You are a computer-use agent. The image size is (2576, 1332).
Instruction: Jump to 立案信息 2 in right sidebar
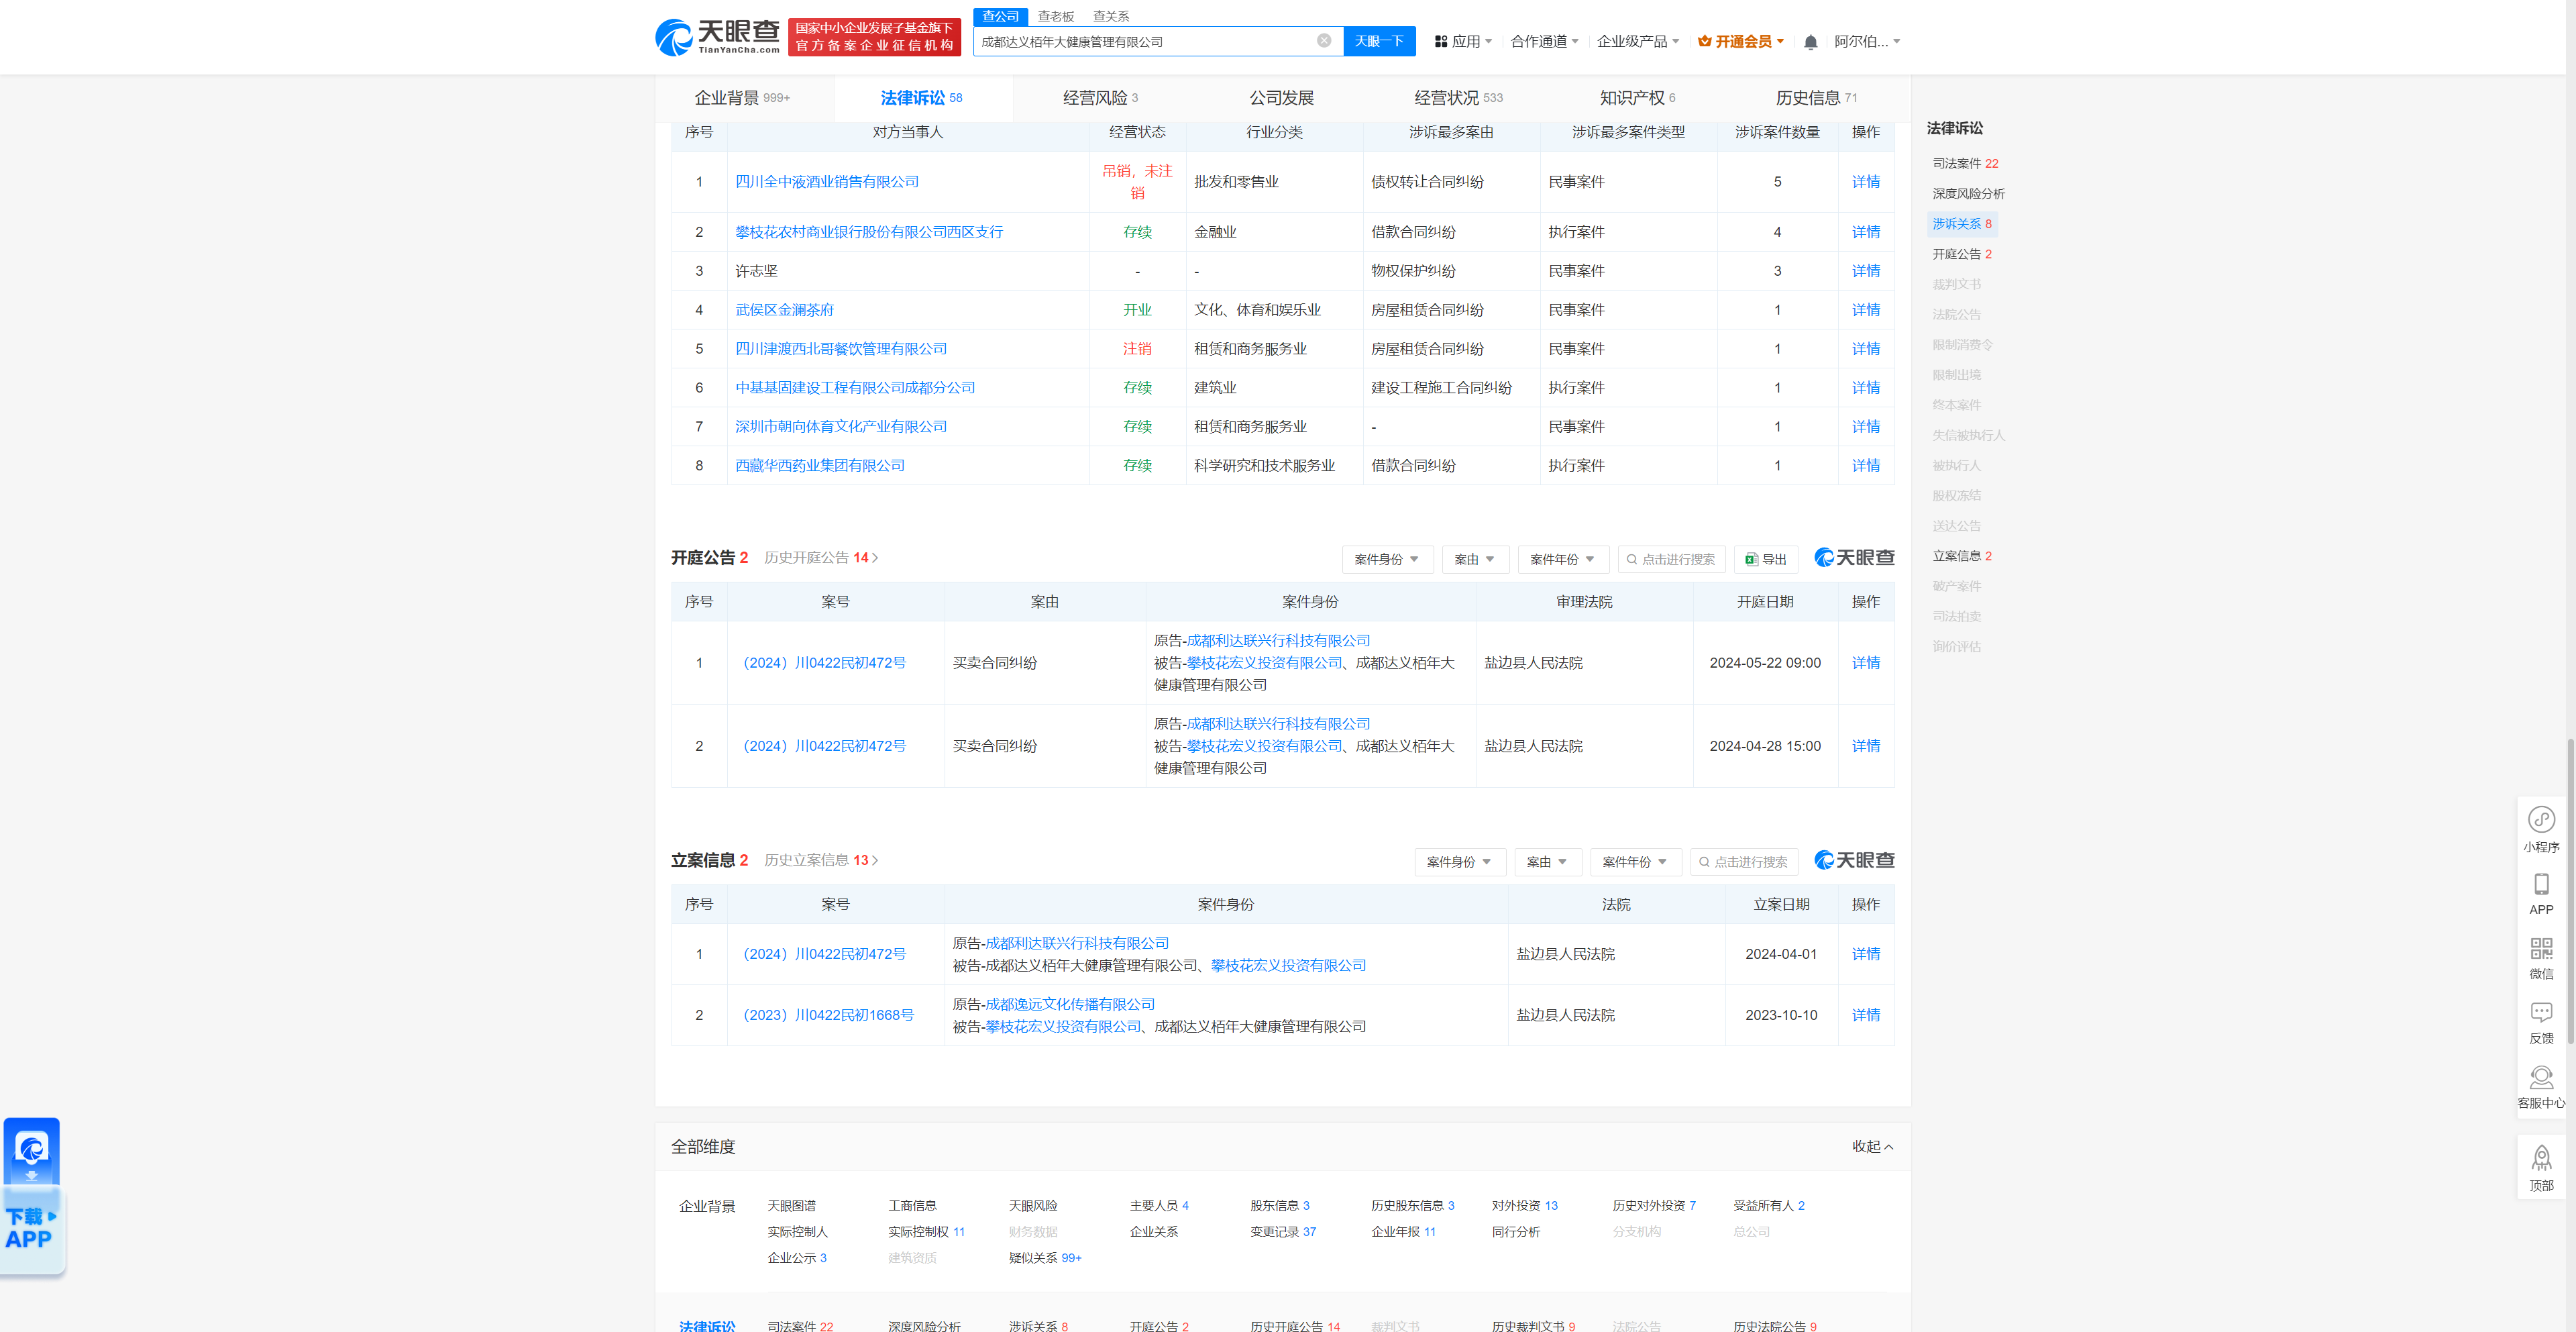[1961, 556]
